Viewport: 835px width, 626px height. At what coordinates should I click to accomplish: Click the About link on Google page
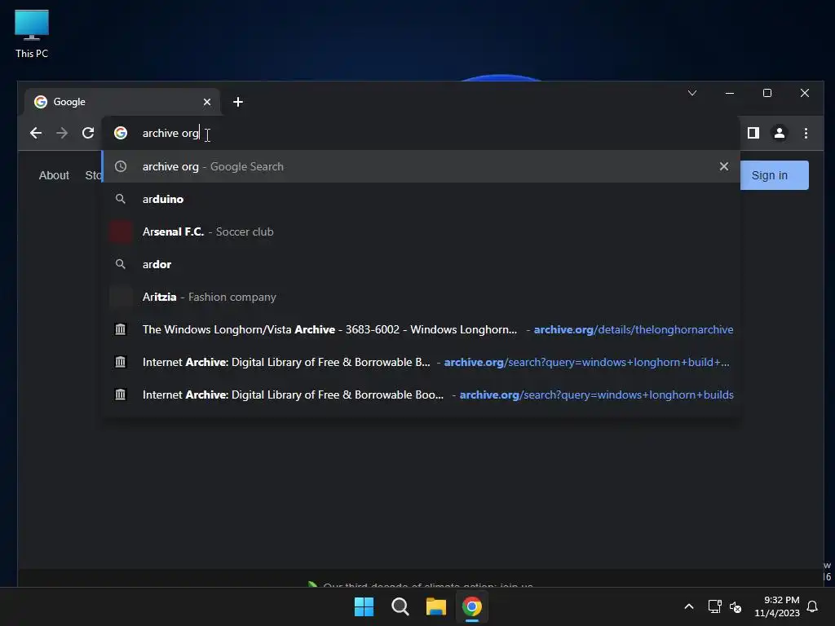click(54, 175)
